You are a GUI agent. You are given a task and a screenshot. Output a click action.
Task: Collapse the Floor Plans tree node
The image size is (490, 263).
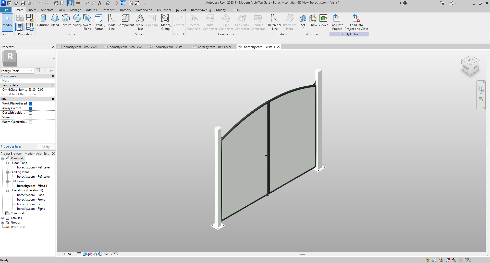coord(8,163)
